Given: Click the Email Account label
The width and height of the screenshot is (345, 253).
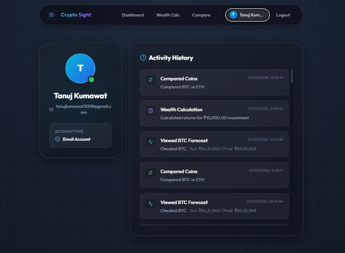Looking at the screenshot, I should click(77, 139).
